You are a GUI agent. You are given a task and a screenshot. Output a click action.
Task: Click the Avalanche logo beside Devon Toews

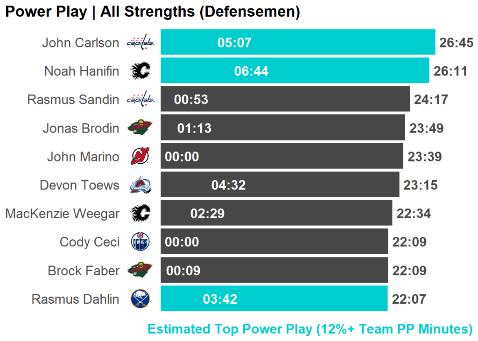pyautogui.click(x=140, y=185)
